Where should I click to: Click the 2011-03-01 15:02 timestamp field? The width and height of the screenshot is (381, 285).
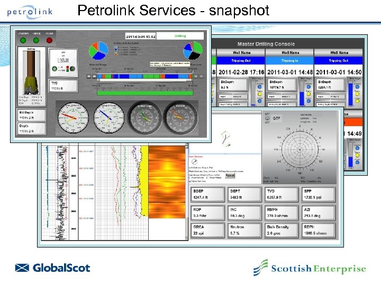tap(140, 36)
